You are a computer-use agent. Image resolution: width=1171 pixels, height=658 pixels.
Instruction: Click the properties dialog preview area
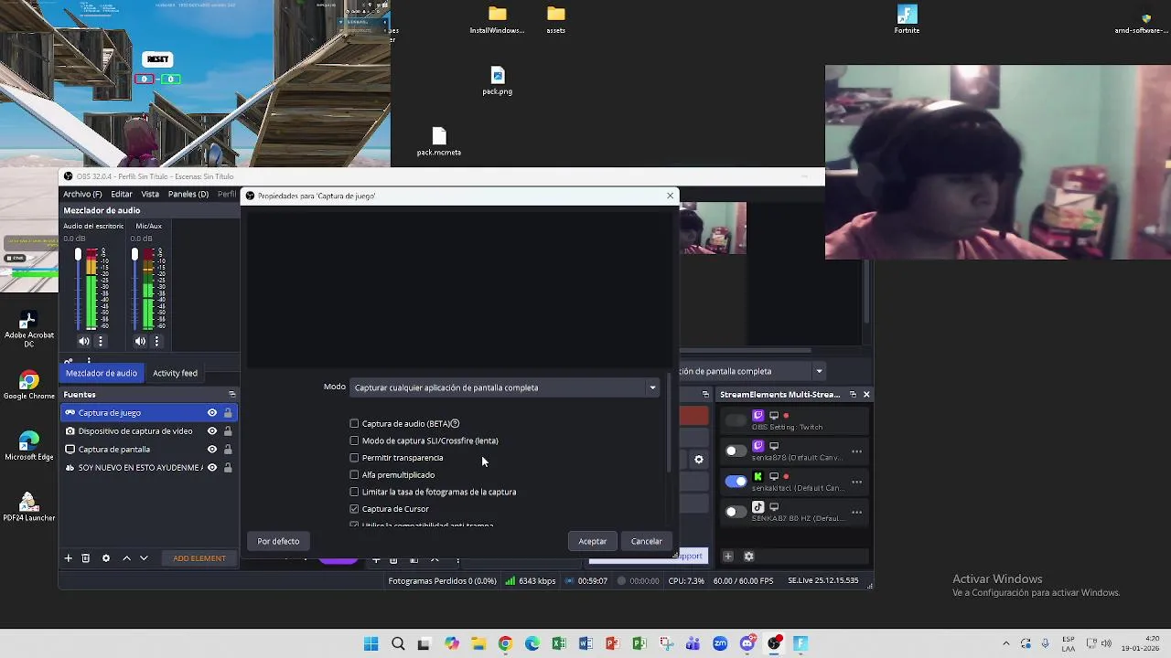(460, 289)
